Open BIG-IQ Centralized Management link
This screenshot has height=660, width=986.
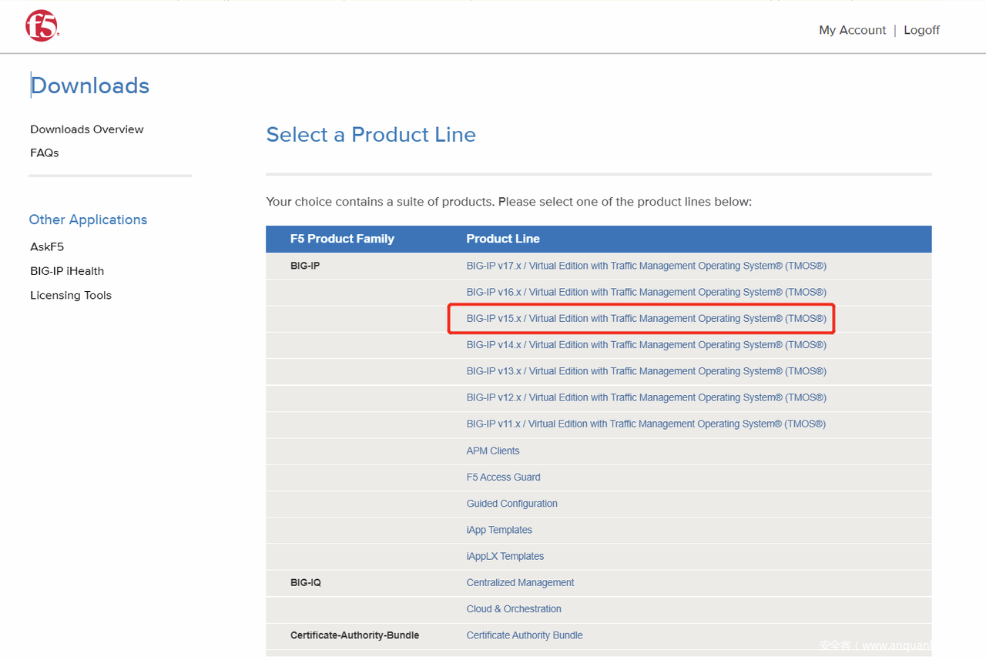pos(520,583)
